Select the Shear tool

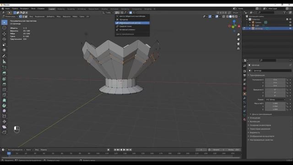pos(4,127)
